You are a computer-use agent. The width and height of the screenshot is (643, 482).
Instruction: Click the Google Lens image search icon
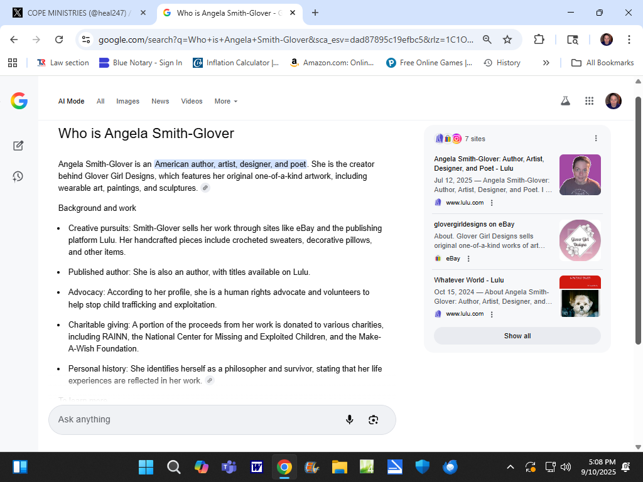pos(374,420)
